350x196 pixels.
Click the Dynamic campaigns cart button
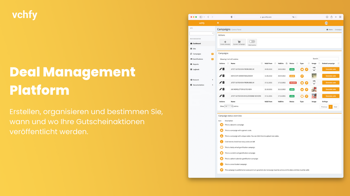(239, 42)
